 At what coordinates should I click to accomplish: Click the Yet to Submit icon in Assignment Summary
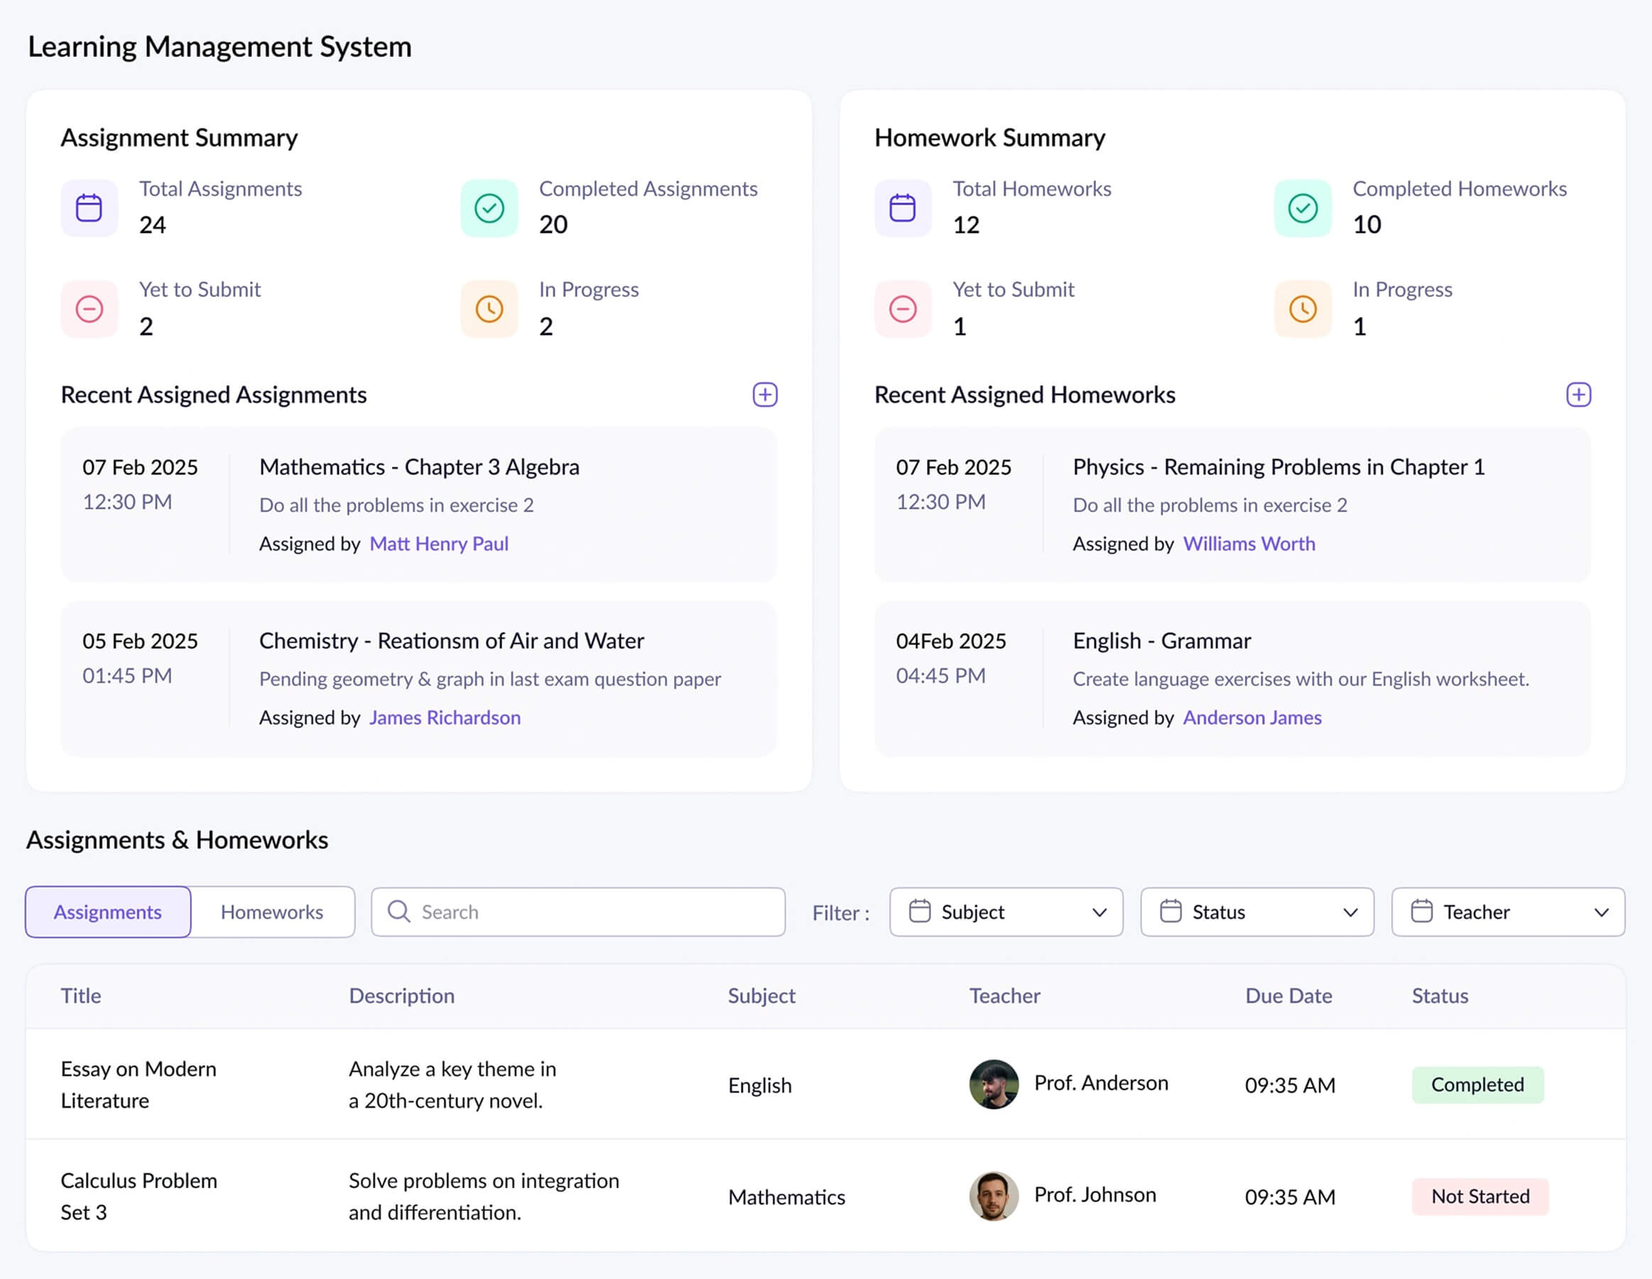pos(89,309)
